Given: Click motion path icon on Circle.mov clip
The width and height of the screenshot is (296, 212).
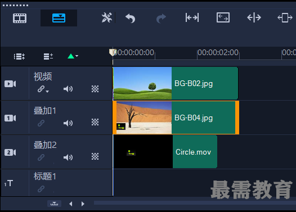Looking at the screenshot, I should pos(131,152).
